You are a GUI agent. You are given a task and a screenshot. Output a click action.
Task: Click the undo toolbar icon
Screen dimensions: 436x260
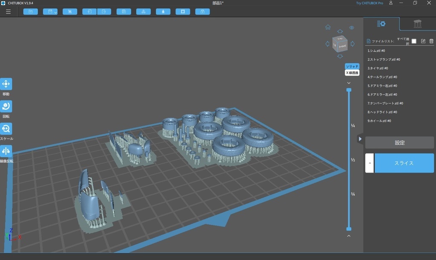pyautogui.click(x=89, y=11)
